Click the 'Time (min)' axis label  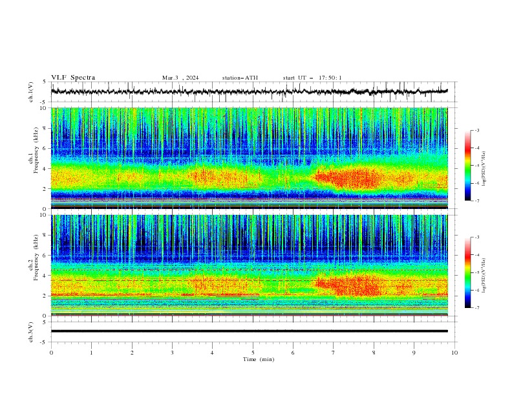tap(259, 359)
